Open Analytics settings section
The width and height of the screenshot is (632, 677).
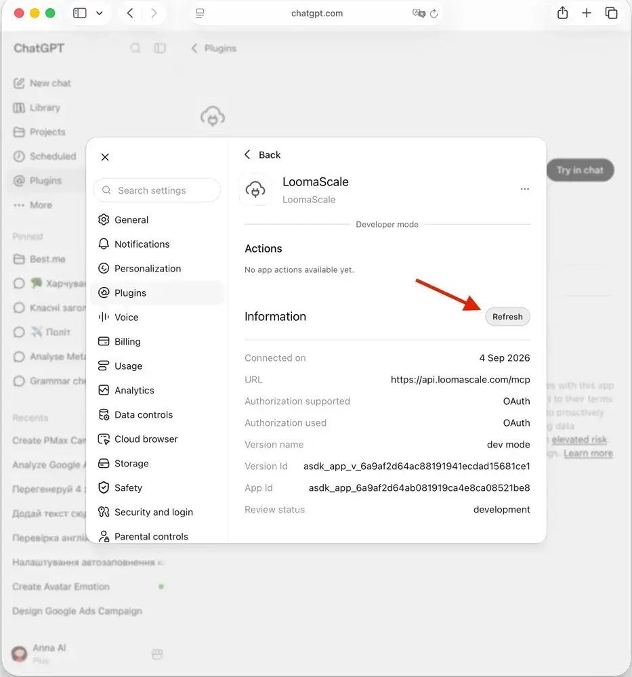158,391
